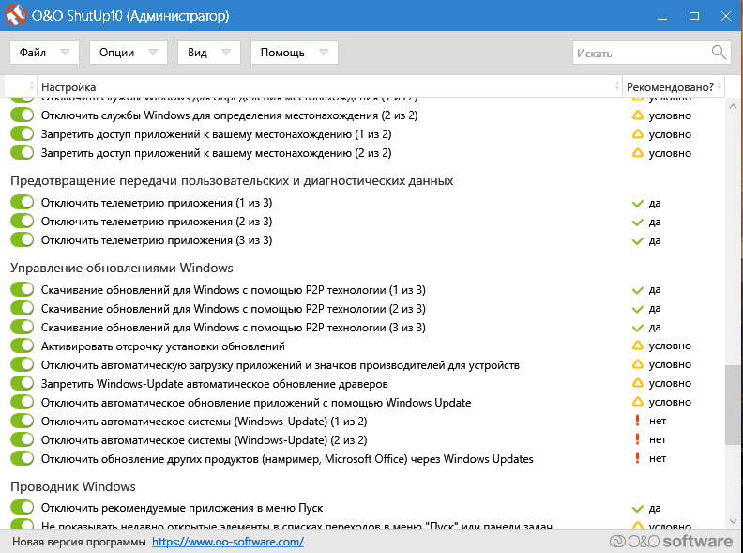Click 'Новая версия программы' status text

[79, 542]
